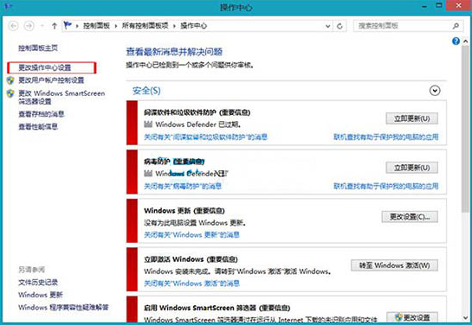The image size is (472, 325).
Task: Click the shielded 更改设置 button for SmartScreen
Action: pos(411,317)
